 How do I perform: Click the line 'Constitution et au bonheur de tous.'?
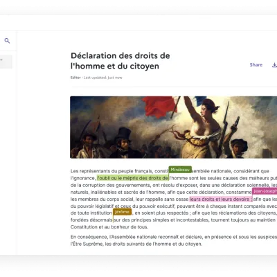point(109,227)
